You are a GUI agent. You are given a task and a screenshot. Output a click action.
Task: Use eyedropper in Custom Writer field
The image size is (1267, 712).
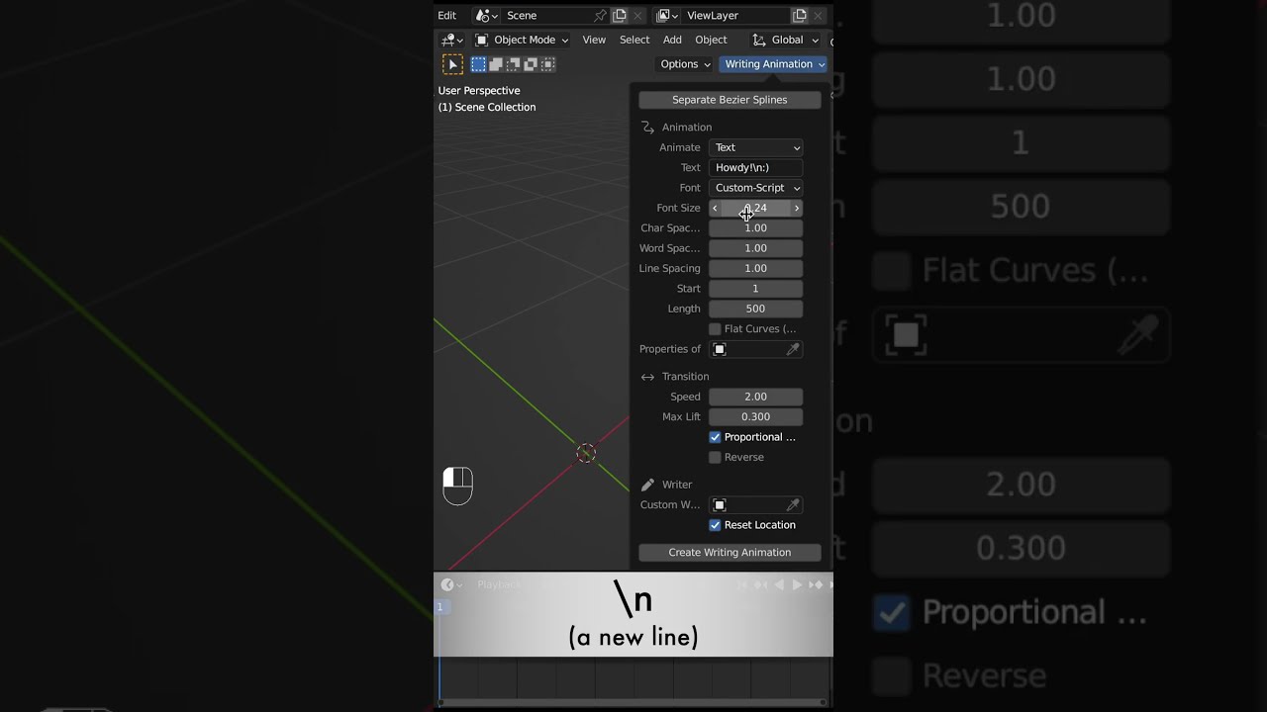pos(793,505)
